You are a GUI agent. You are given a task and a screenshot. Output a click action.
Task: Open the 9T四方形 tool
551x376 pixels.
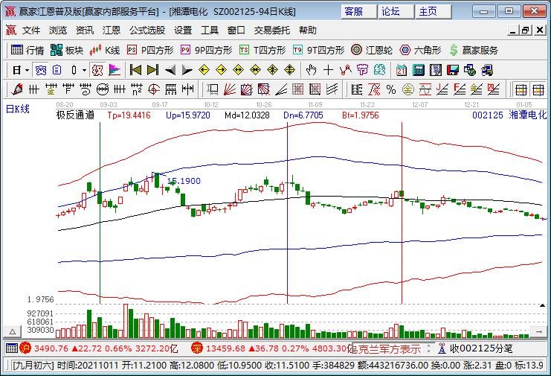pyautogui.click(x=319, y=50)
